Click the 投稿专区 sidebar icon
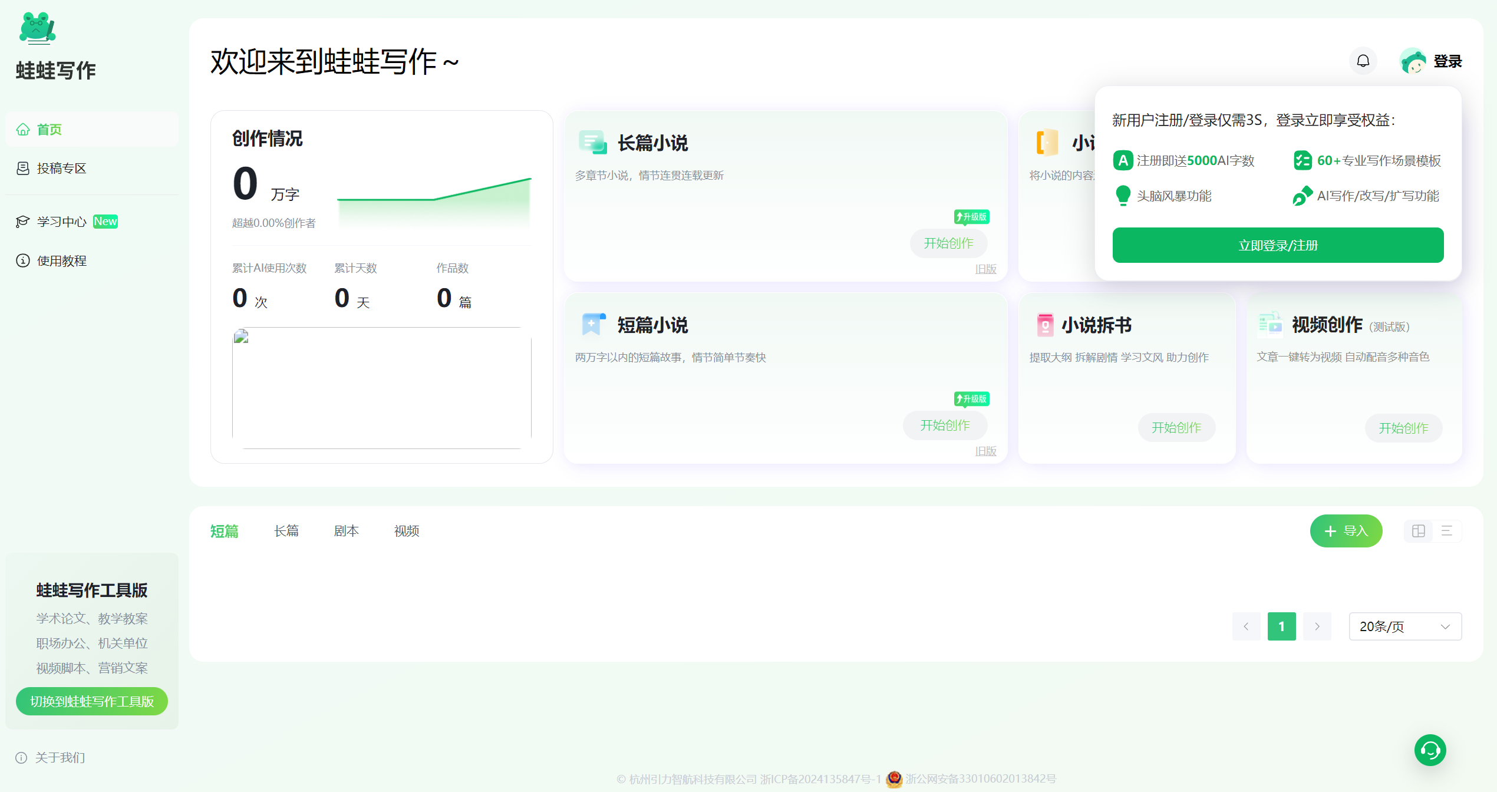 click(x=23, y=169)
